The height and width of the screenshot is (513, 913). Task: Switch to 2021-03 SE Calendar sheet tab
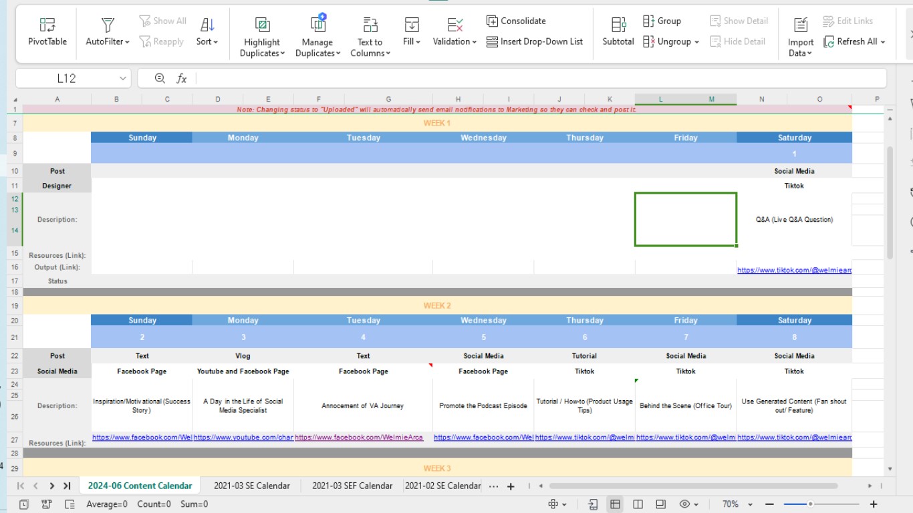252,486
